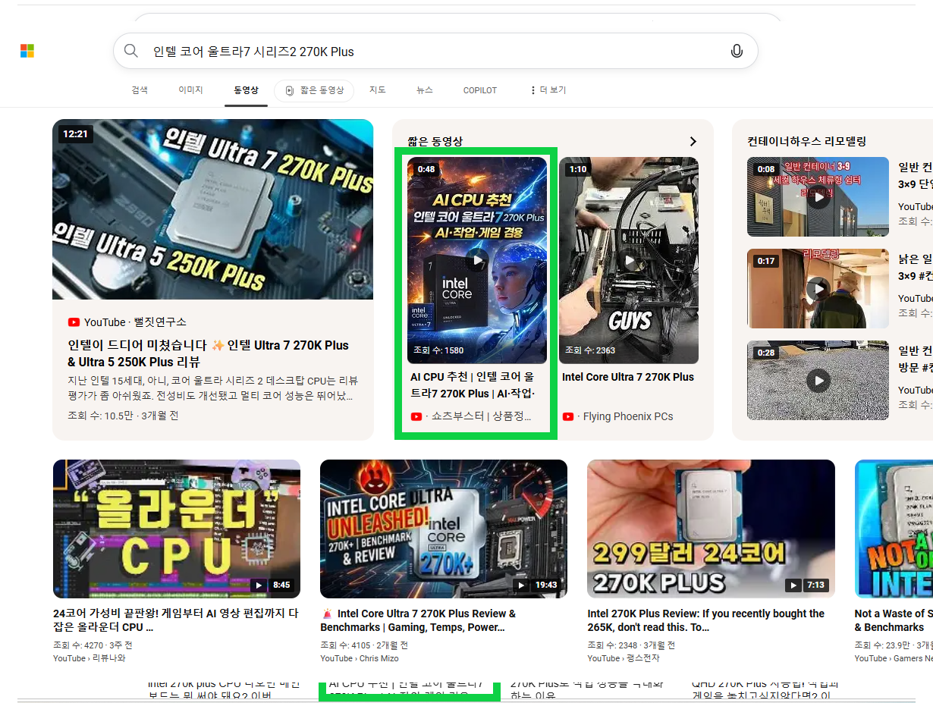Screen dimensions: 933x703
Task: Click the search magnifier icon
Action: pos(131,51)
